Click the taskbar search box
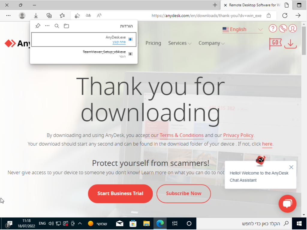The height and width of the screenshot is (230, 307). coord(244,223)
